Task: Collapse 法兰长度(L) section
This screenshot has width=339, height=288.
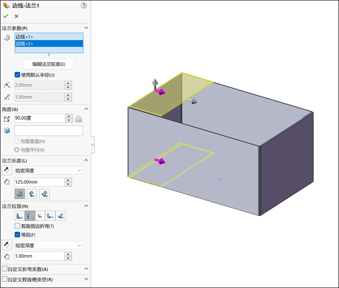Action: tap(86, 160)
